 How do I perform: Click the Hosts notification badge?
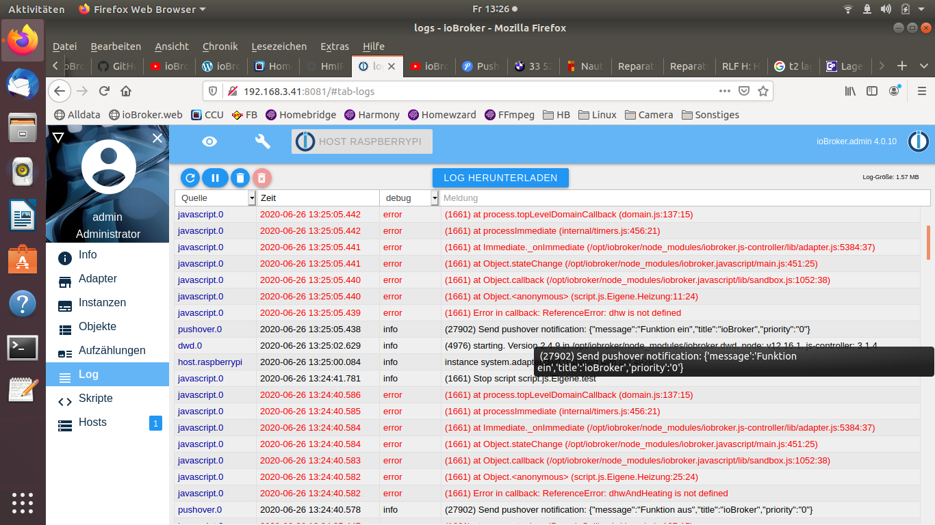(x=155, y=423)
